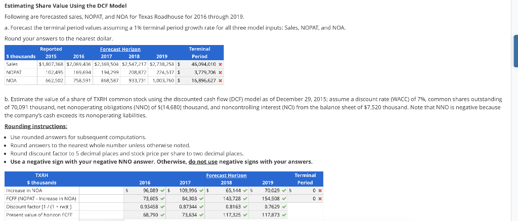518x221 pixels.
Task: Click the 'Rounding instructions:' underlined heading
Action: coord(36,126)
